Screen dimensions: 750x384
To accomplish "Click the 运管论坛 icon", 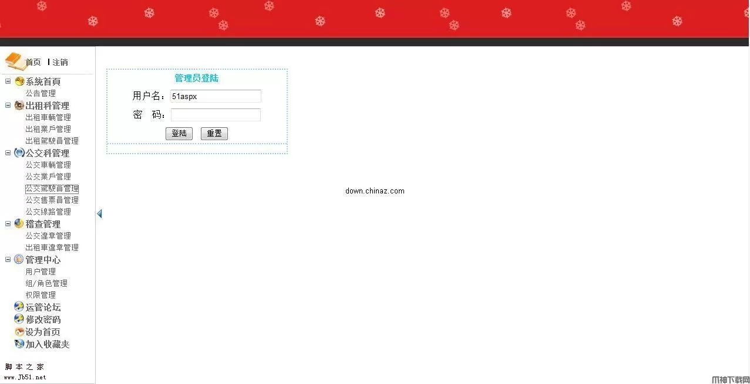I will 19,307.
